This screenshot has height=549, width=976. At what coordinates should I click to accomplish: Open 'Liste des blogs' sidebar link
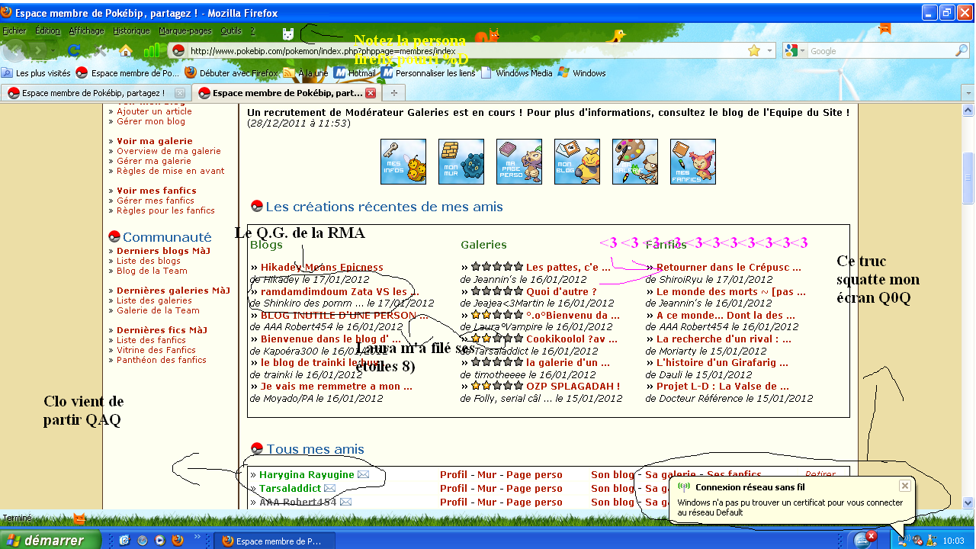pyautogui.click(x=149, y=261)
